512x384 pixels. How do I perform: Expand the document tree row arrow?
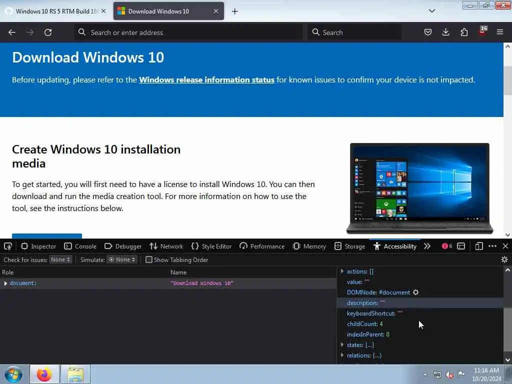(x=5, y=283)
